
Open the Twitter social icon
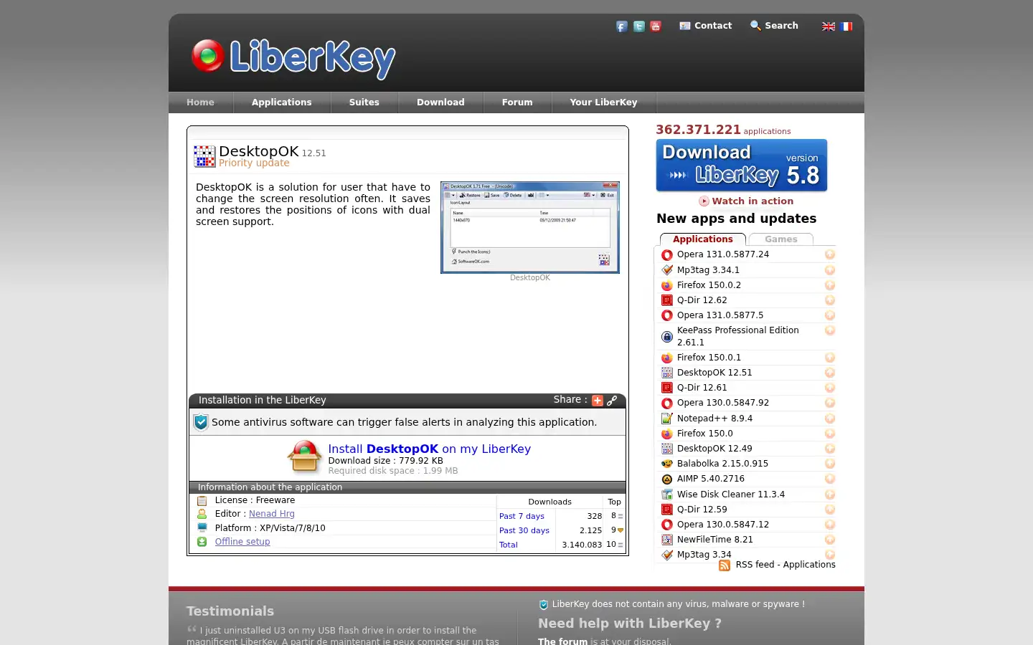(638, 27)
